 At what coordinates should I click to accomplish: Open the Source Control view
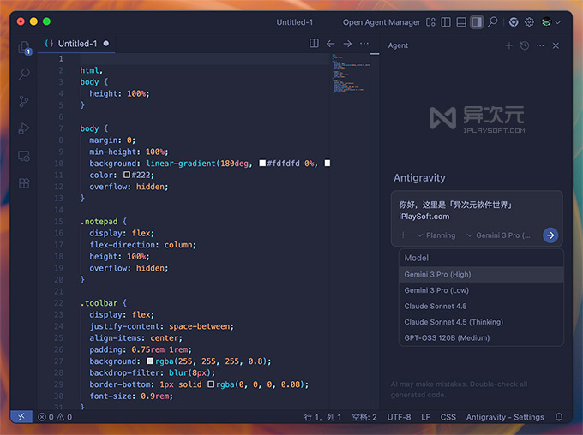(24, 101)
